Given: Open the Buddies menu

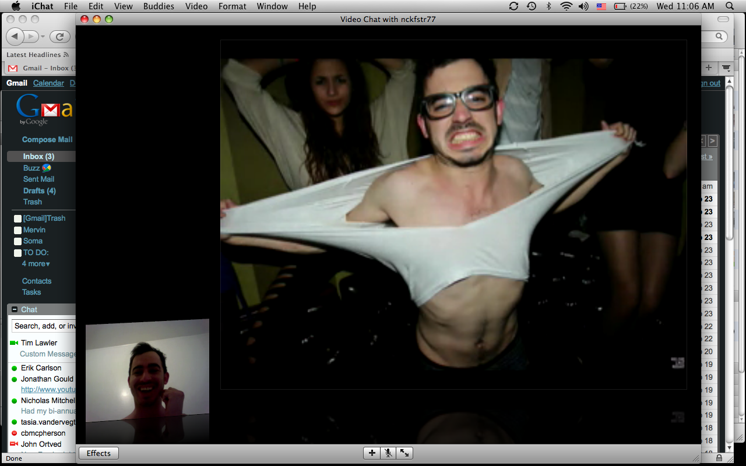Looking at the screenshot, I should click(159, 6).
